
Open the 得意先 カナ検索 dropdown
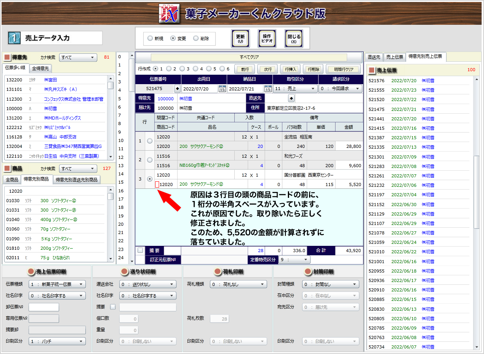[78, 57]
